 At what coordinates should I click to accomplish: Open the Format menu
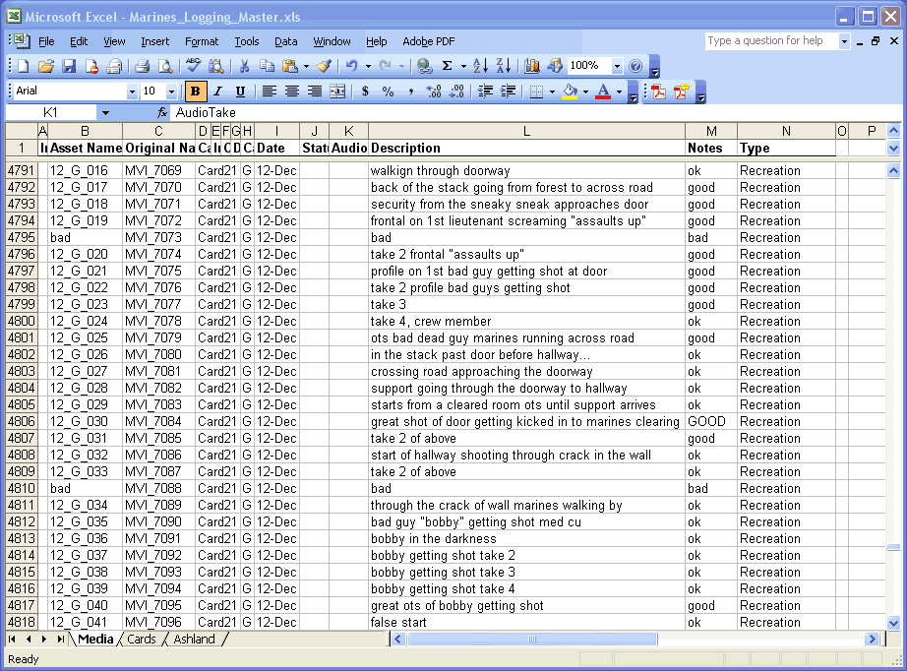click(x=202, y=41)
